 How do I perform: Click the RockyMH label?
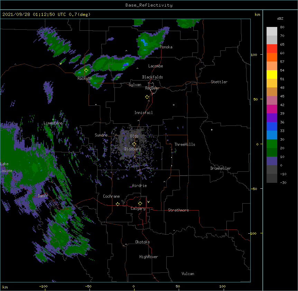coord(85,78)
